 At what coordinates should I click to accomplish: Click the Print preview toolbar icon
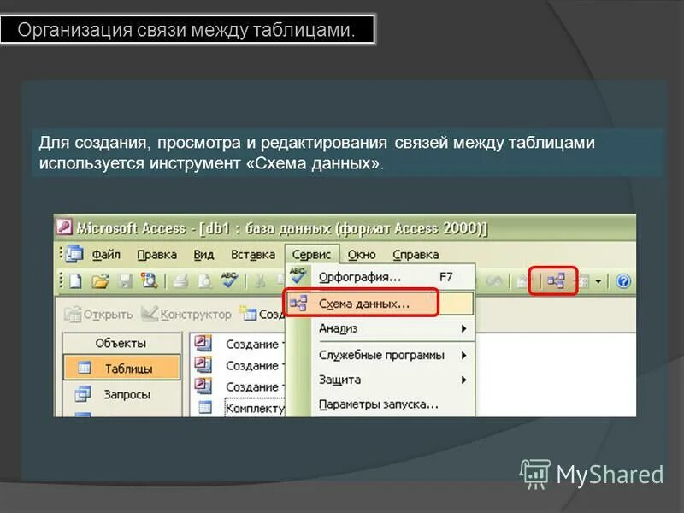[204, 281]
